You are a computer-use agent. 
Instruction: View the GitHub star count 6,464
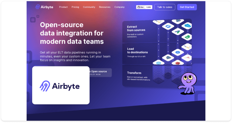(149, 7)
